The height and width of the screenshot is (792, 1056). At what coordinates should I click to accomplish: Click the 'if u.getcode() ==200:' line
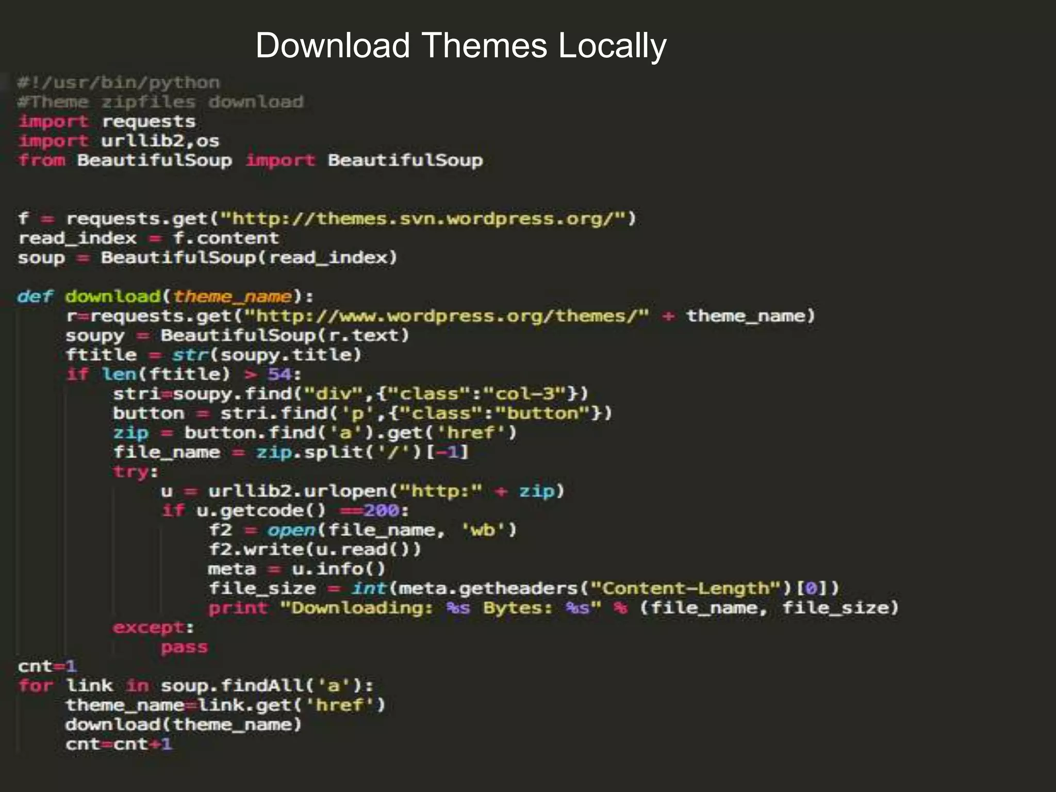pos(285,510)
